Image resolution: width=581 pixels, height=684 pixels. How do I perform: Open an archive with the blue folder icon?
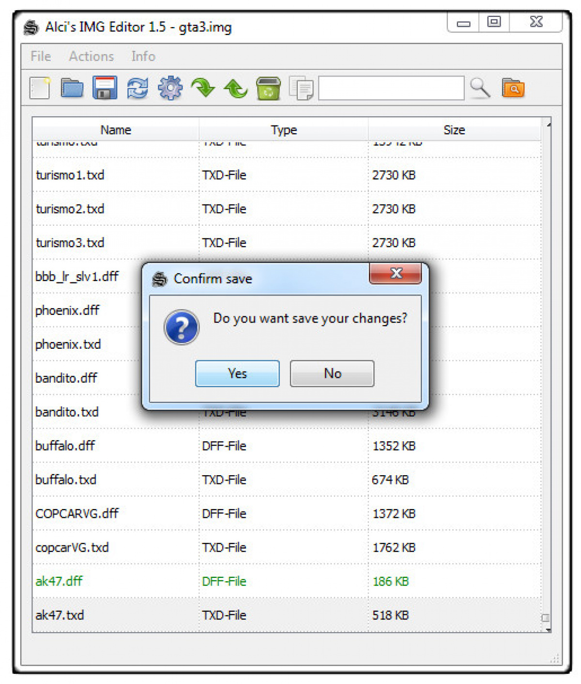(x=72, y=88)
